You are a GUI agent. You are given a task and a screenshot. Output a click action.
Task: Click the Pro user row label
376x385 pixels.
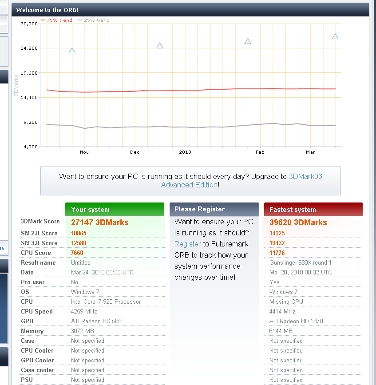pyautogui.click(x=33, y=282)
